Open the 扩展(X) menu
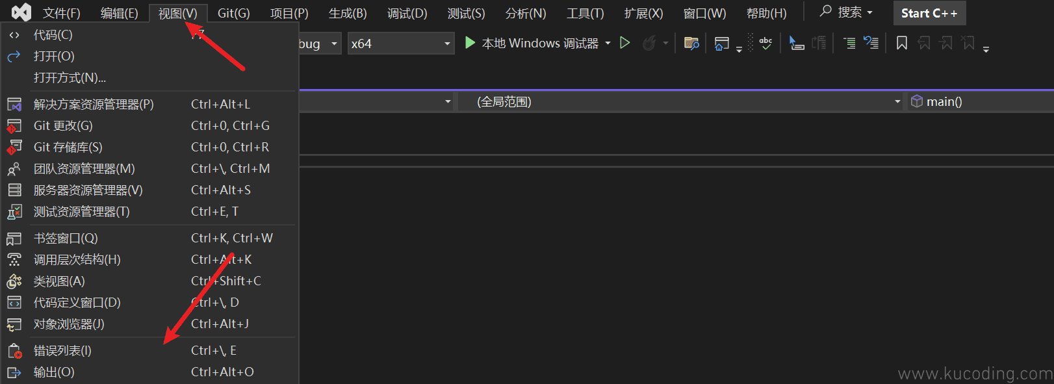This screenshot has width=1054, height=384. (x=643, y=14)
